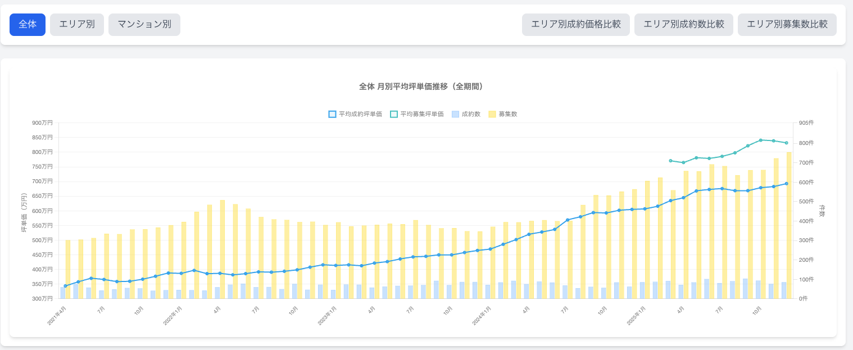Click the エリア別成約価格比較 button
The height and width of the screenshot is (350, 853).
click(576, 25)
